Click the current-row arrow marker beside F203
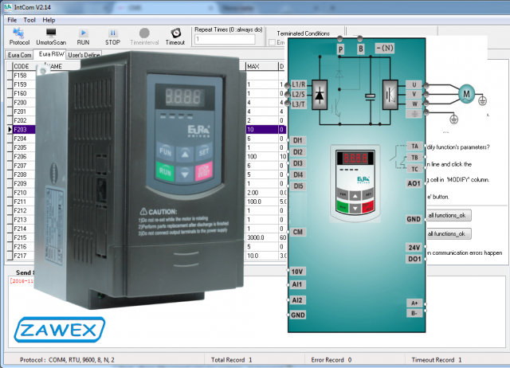 click(x=10, y=129)
